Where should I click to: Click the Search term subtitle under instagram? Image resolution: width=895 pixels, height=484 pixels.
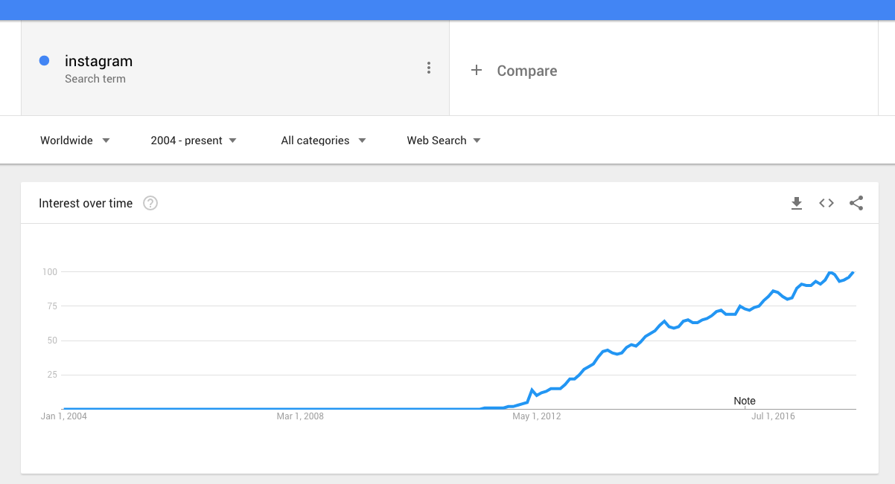(95, 79)
